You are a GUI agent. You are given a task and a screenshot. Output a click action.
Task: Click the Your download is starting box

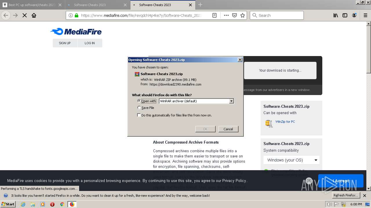(x=280, y=70)
